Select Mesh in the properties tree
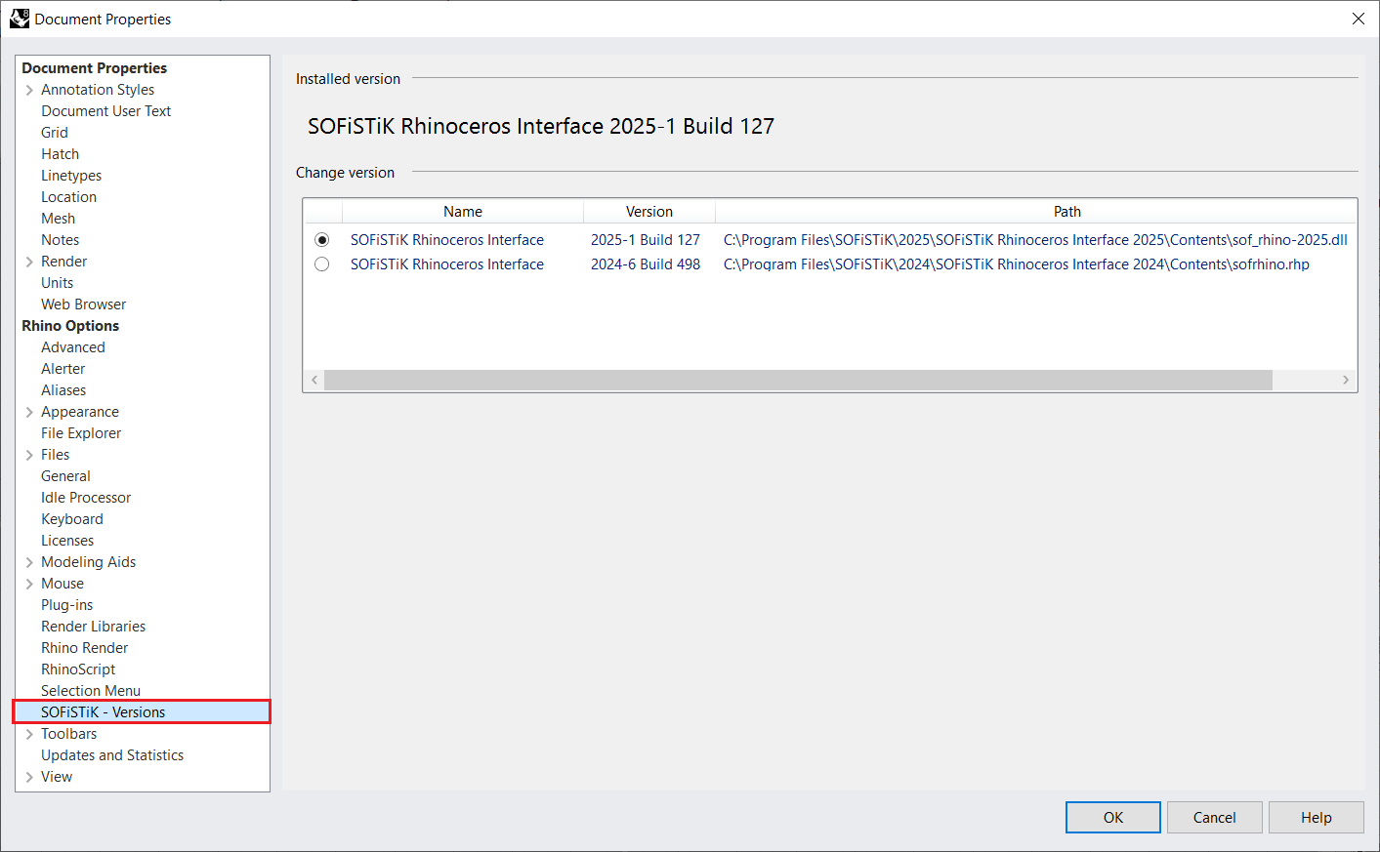Screen dimensions: 1380x852 [x=59, y=219]
